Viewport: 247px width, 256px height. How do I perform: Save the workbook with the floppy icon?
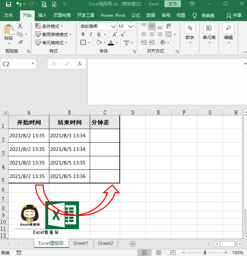tap(8, 4)
